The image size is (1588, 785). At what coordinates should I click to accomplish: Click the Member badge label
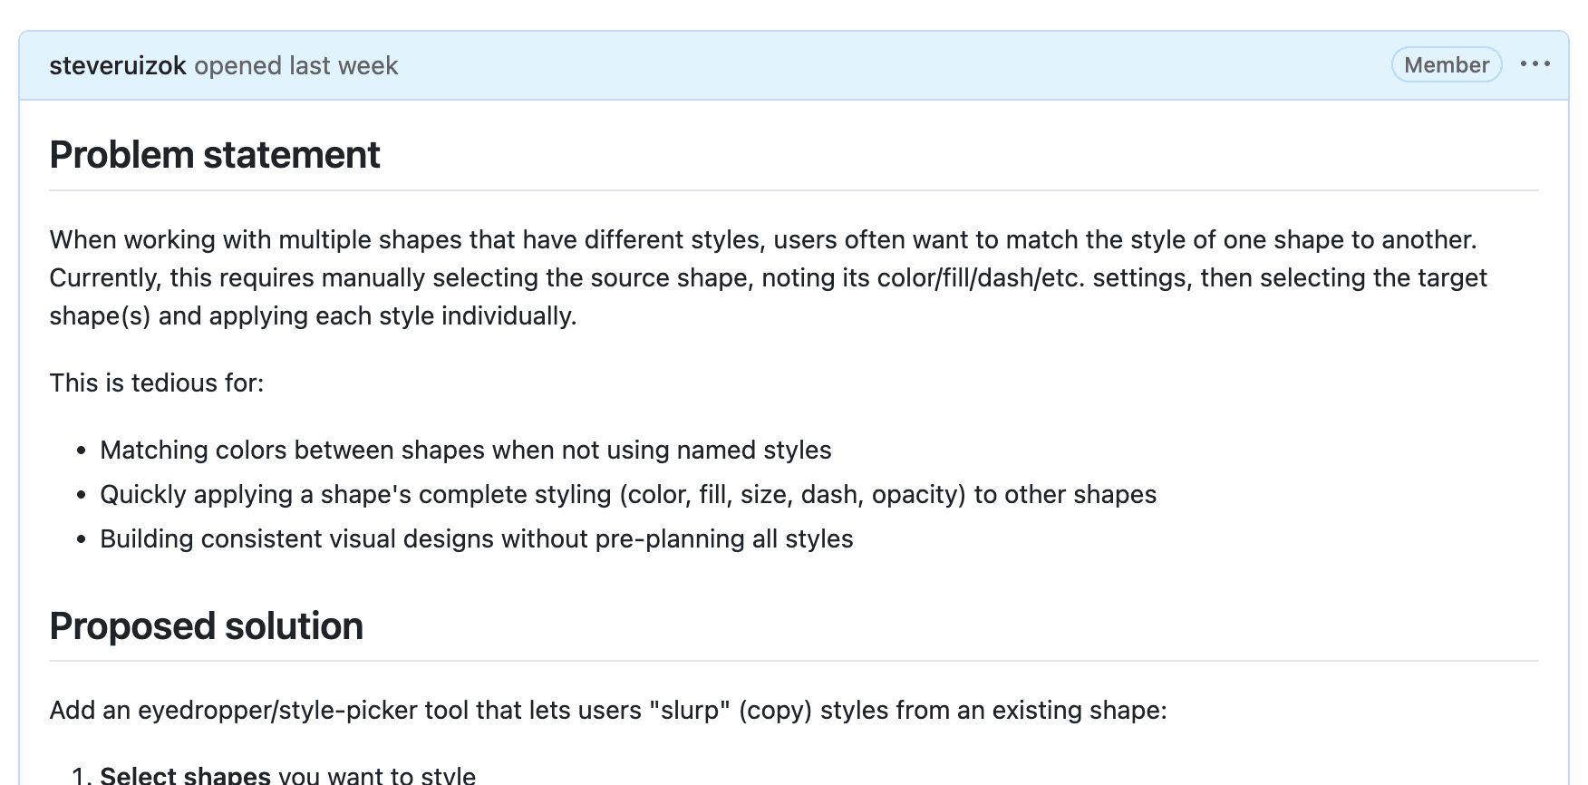click(x=1446, y=65)
